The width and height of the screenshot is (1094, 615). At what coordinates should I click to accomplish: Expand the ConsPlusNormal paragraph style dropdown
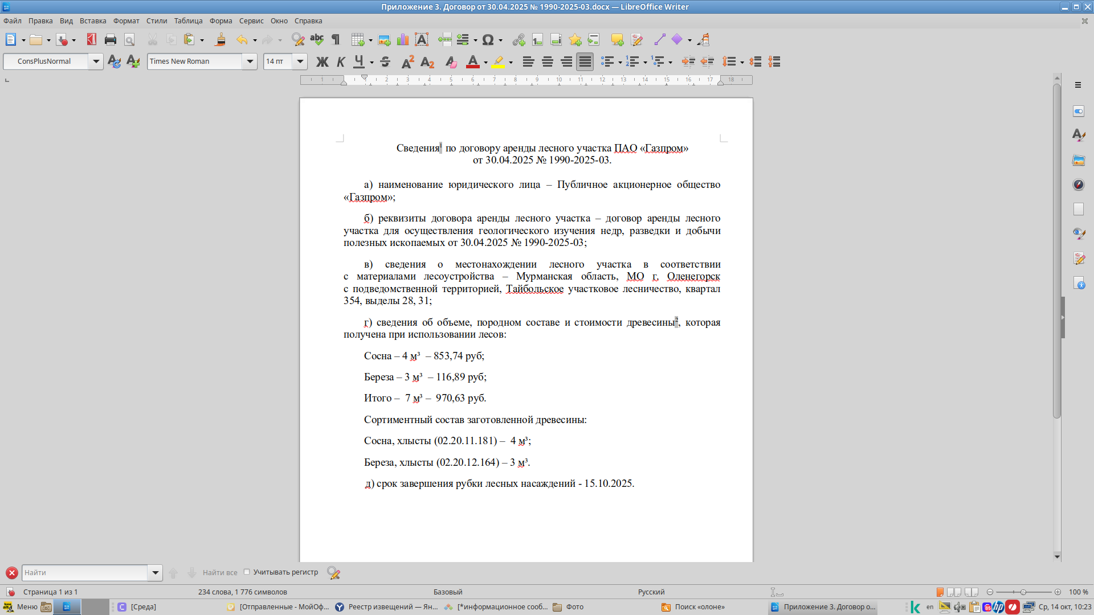click(x=96, y=61)
